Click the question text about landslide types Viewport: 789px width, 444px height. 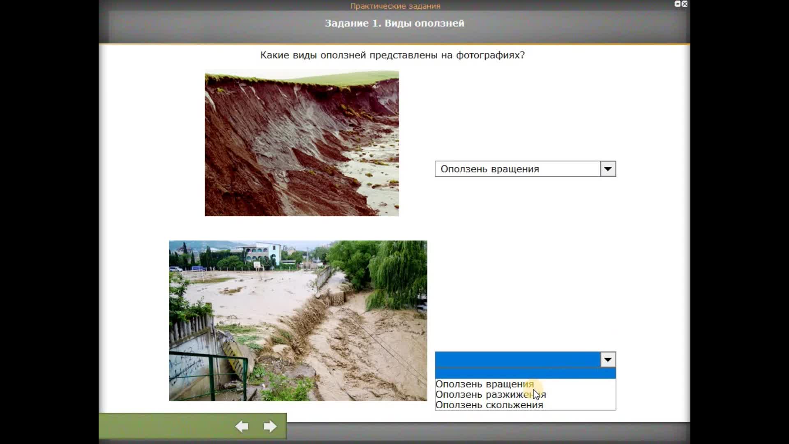392,55
